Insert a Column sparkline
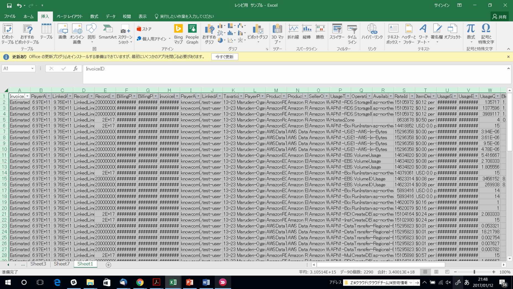The image size is (513, 289). 307,32
